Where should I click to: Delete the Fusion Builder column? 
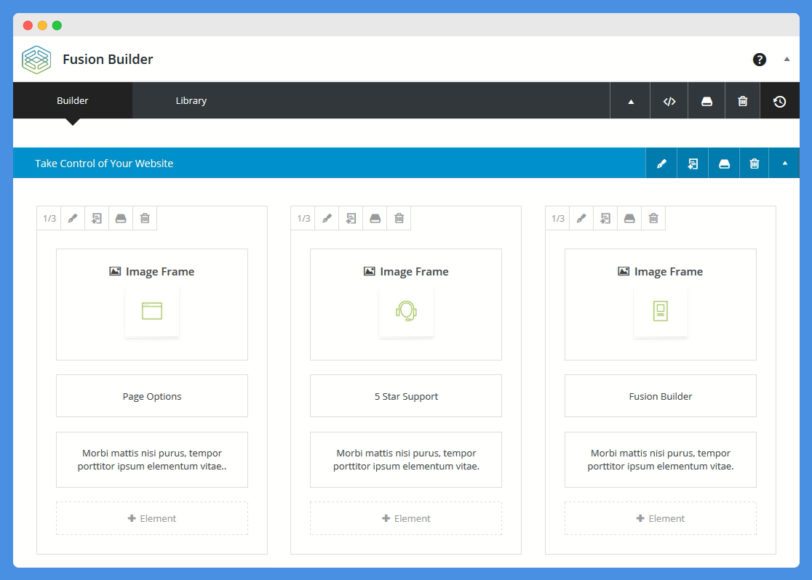tap(653, 218)
